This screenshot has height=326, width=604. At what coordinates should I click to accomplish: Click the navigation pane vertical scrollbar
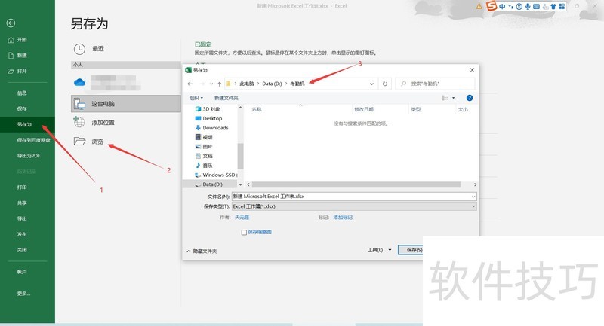(x=240, y=156)
